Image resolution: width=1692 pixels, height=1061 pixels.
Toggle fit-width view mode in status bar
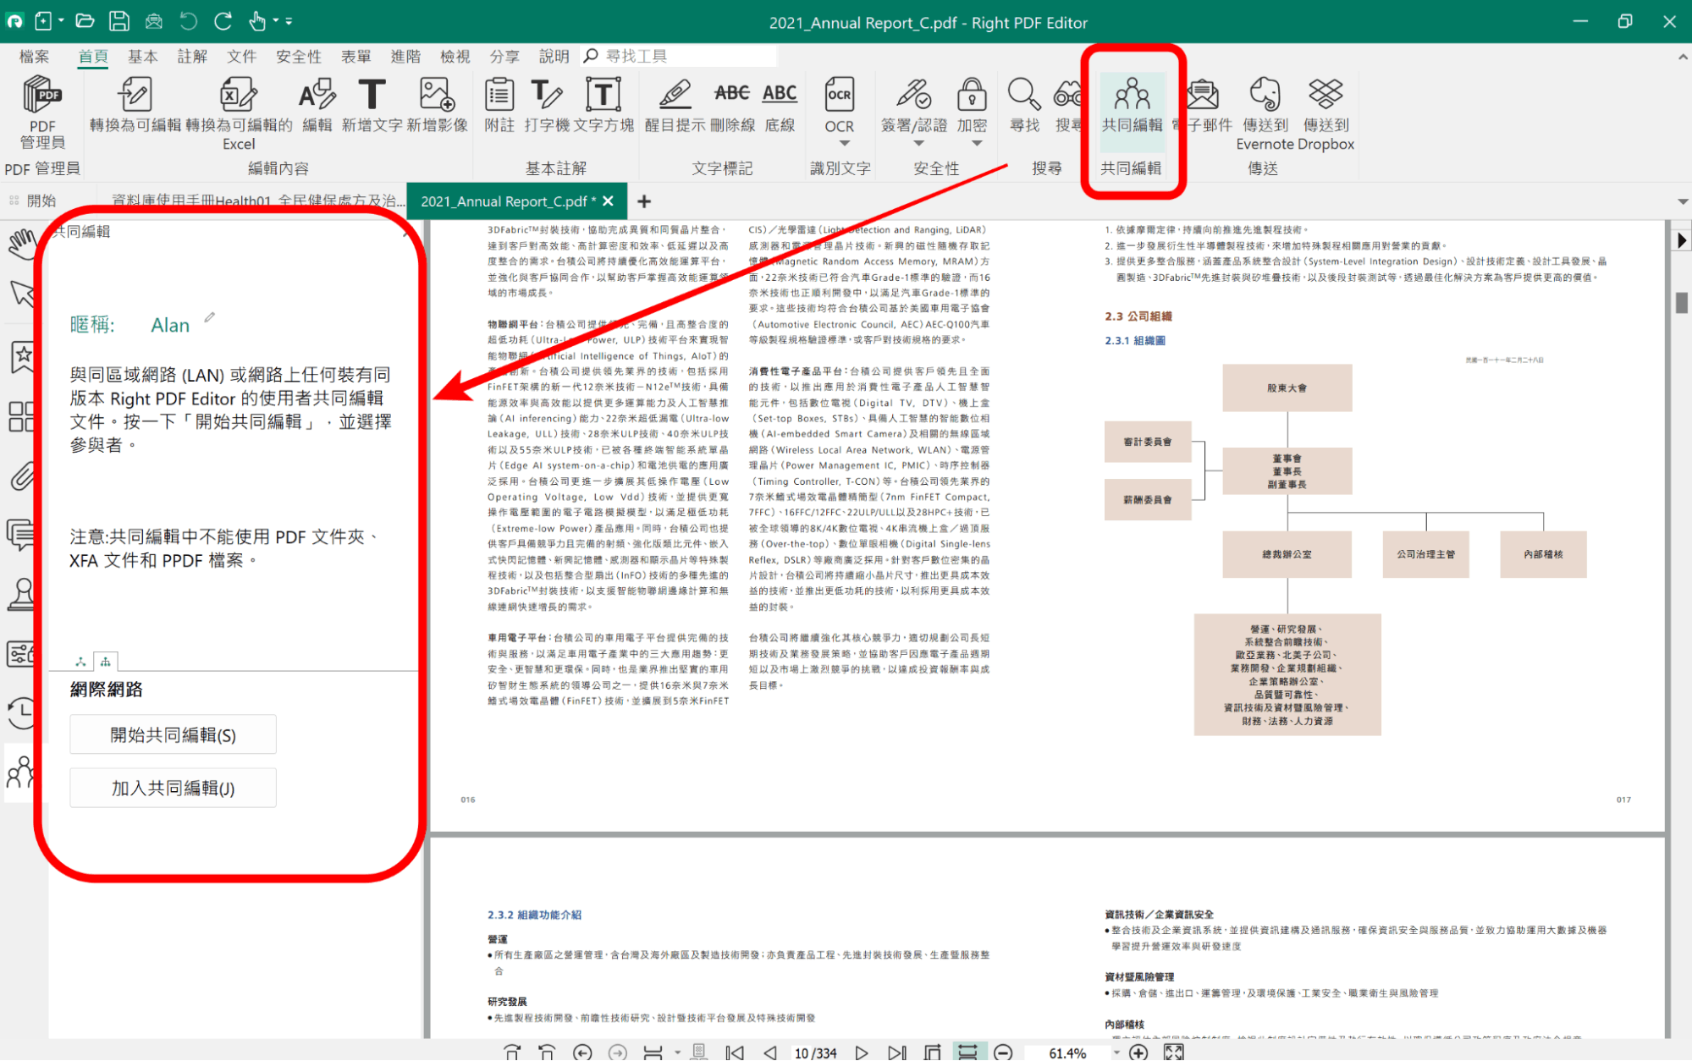967,1052
